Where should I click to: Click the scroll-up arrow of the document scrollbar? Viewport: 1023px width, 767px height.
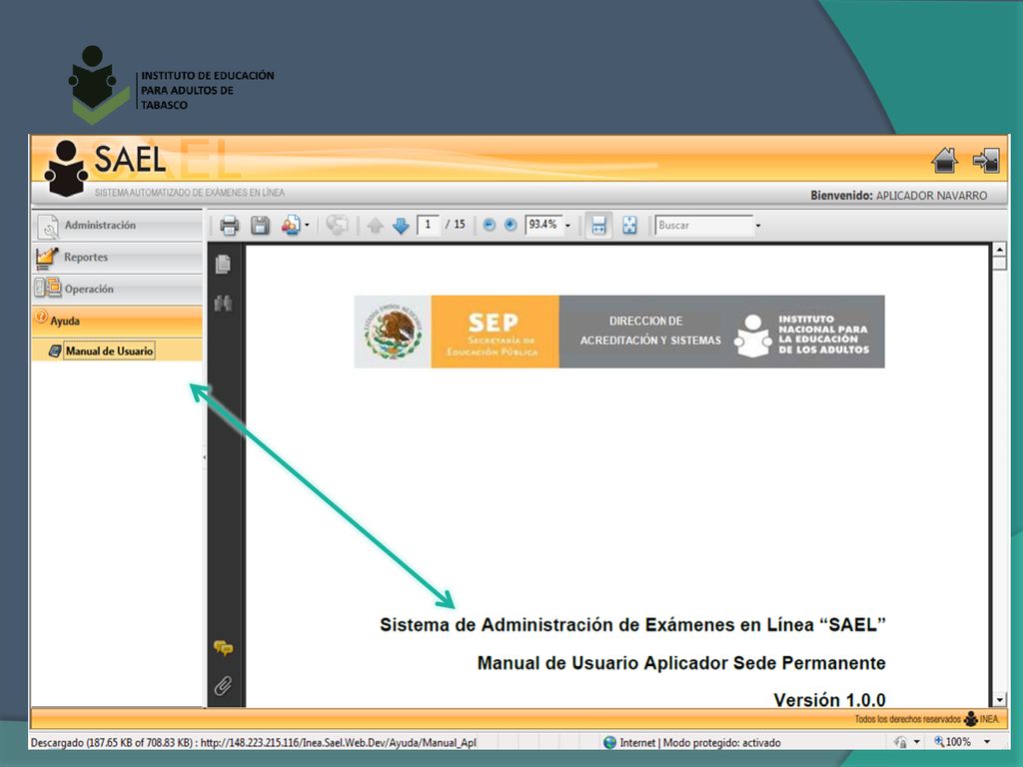tap(999, 249)
